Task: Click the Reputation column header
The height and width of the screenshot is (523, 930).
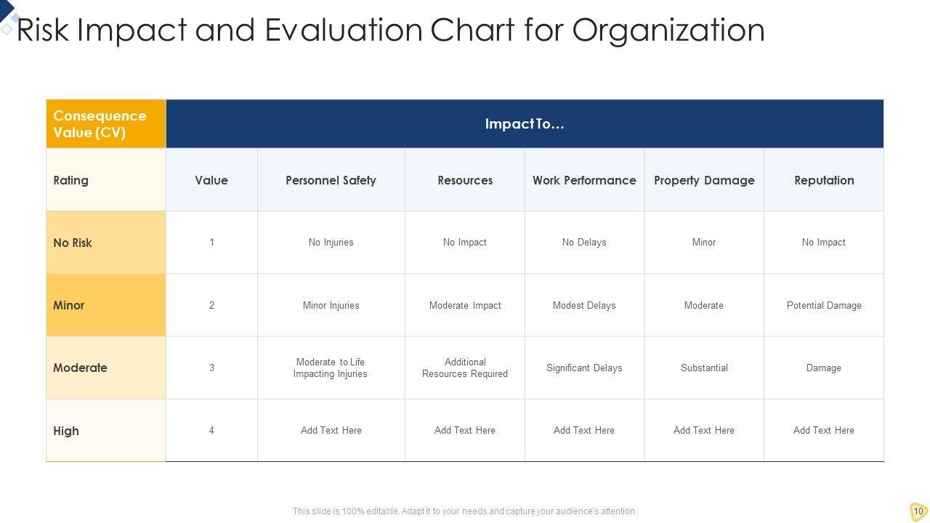Action: (x=824, y=180)
